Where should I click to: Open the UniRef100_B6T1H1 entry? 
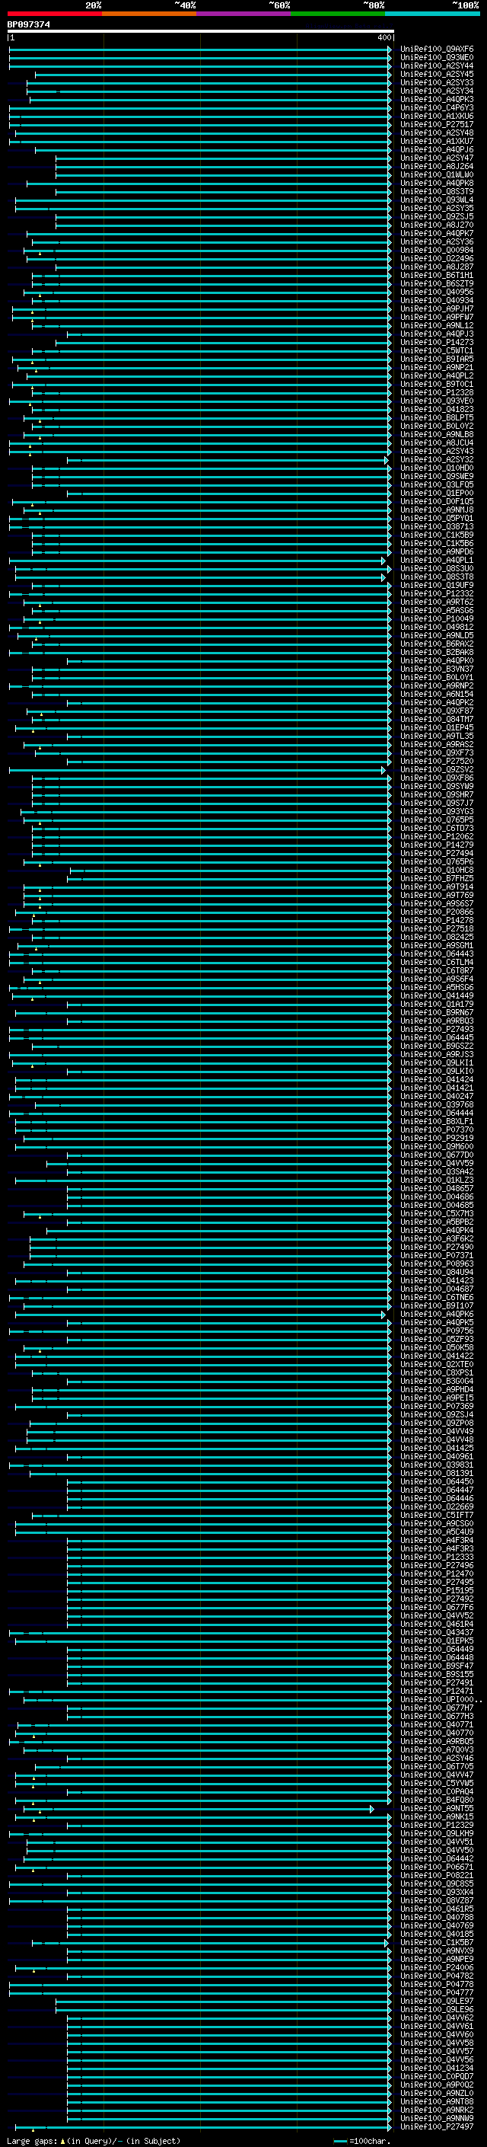[x=437, y=275]
